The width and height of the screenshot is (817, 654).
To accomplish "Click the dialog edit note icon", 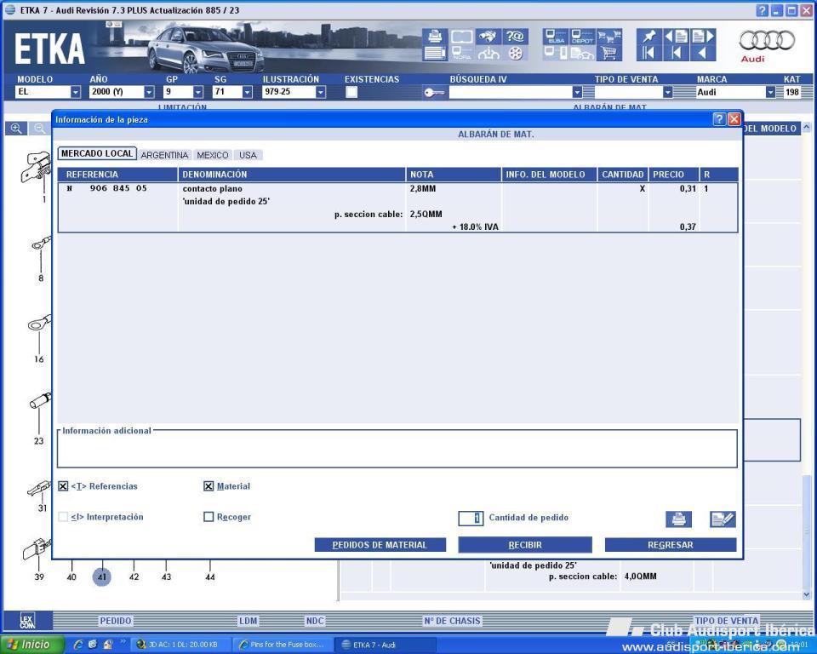I will click(x=723, y=519).
